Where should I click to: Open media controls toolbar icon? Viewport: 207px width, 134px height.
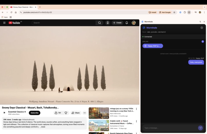point(195,12)
